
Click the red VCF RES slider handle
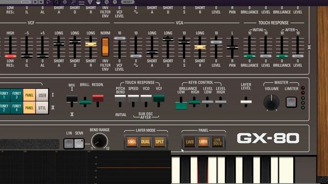[10, 56]
